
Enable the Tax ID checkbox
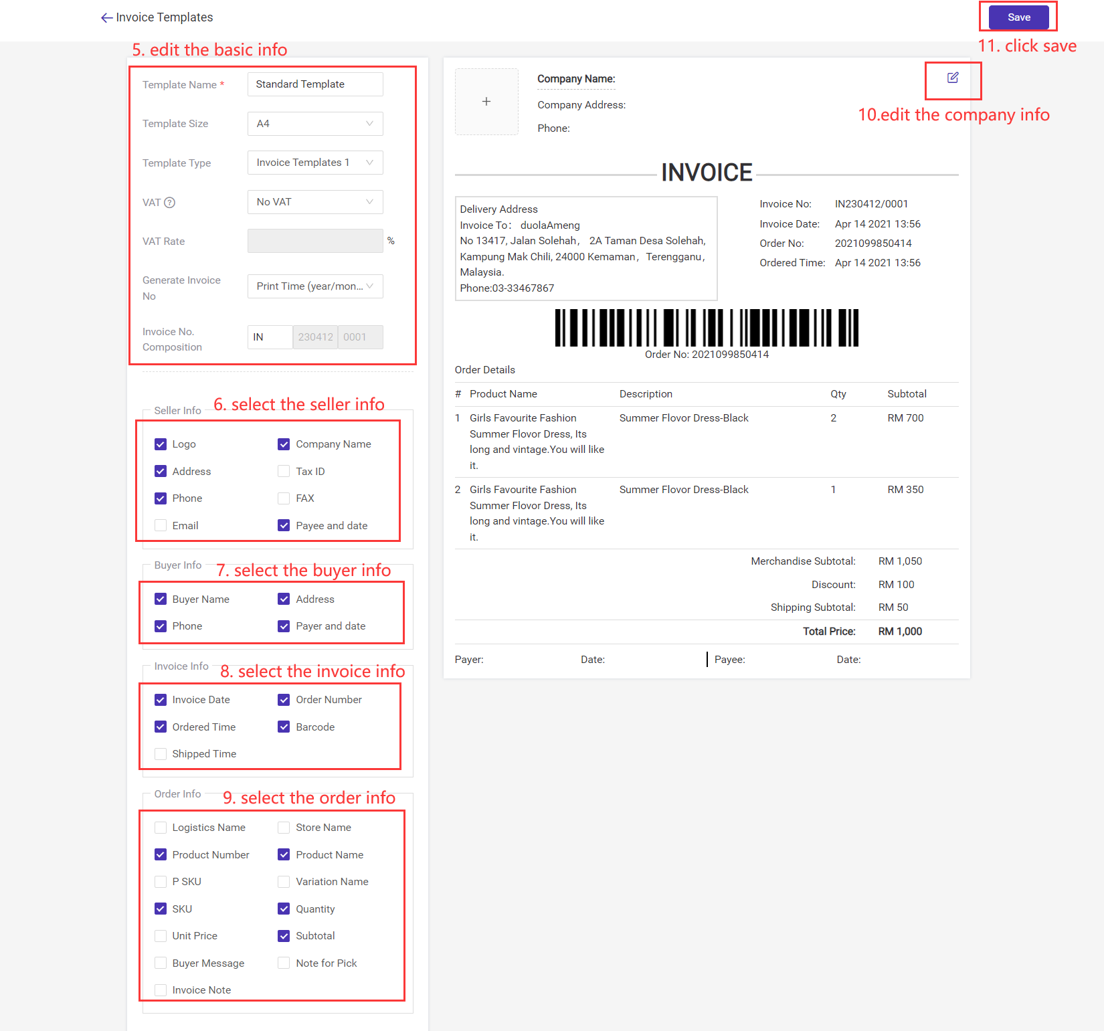[x=284, y=471]
